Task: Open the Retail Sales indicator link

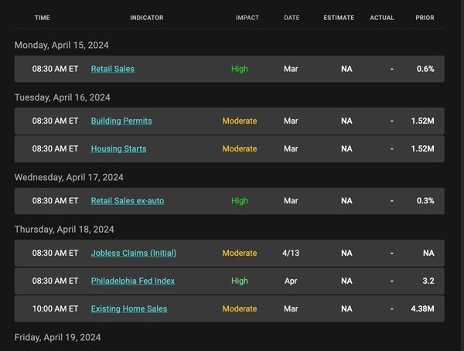Action: point(112,69)
